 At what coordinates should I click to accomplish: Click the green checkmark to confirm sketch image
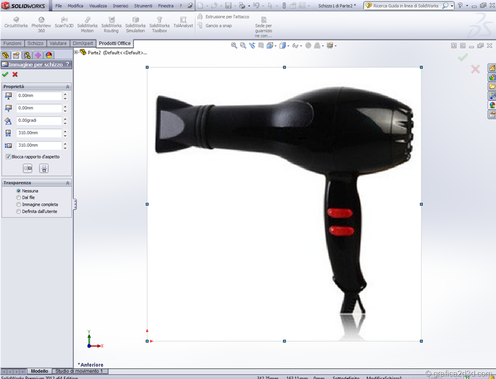click(x=5, y=75)
